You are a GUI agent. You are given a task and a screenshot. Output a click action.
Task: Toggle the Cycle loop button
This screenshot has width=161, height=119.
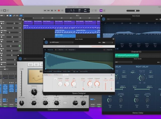click(62, 11)
